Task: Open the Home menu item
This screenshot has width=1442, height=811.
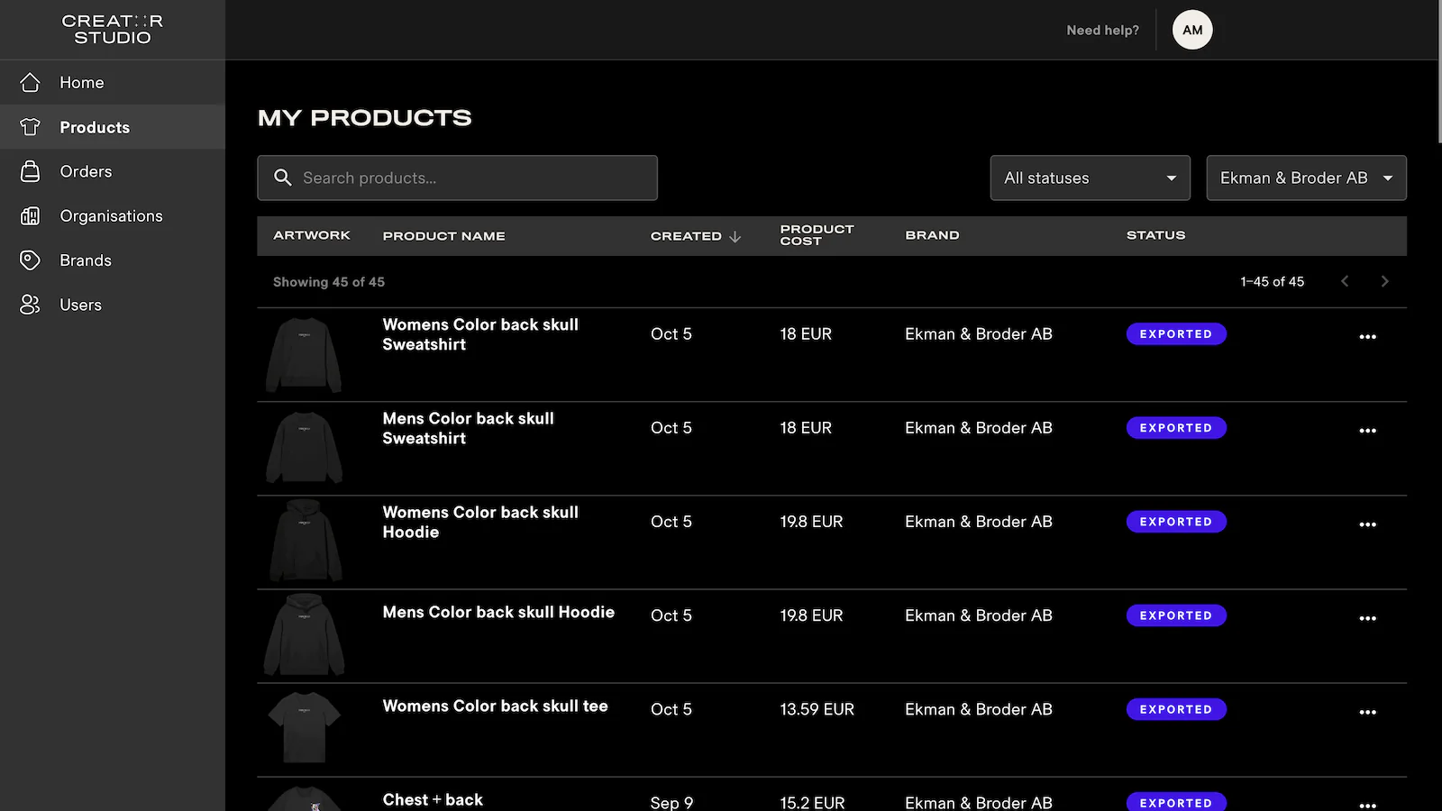Action: click(x=113, y=82)
